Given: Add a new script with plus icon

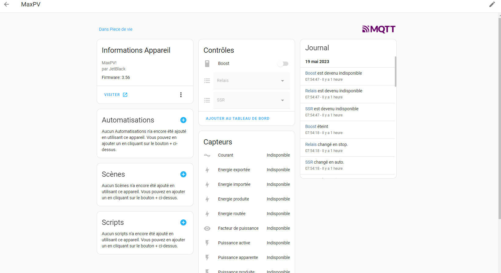Looking at the screenshot, I should pos(183,222).
